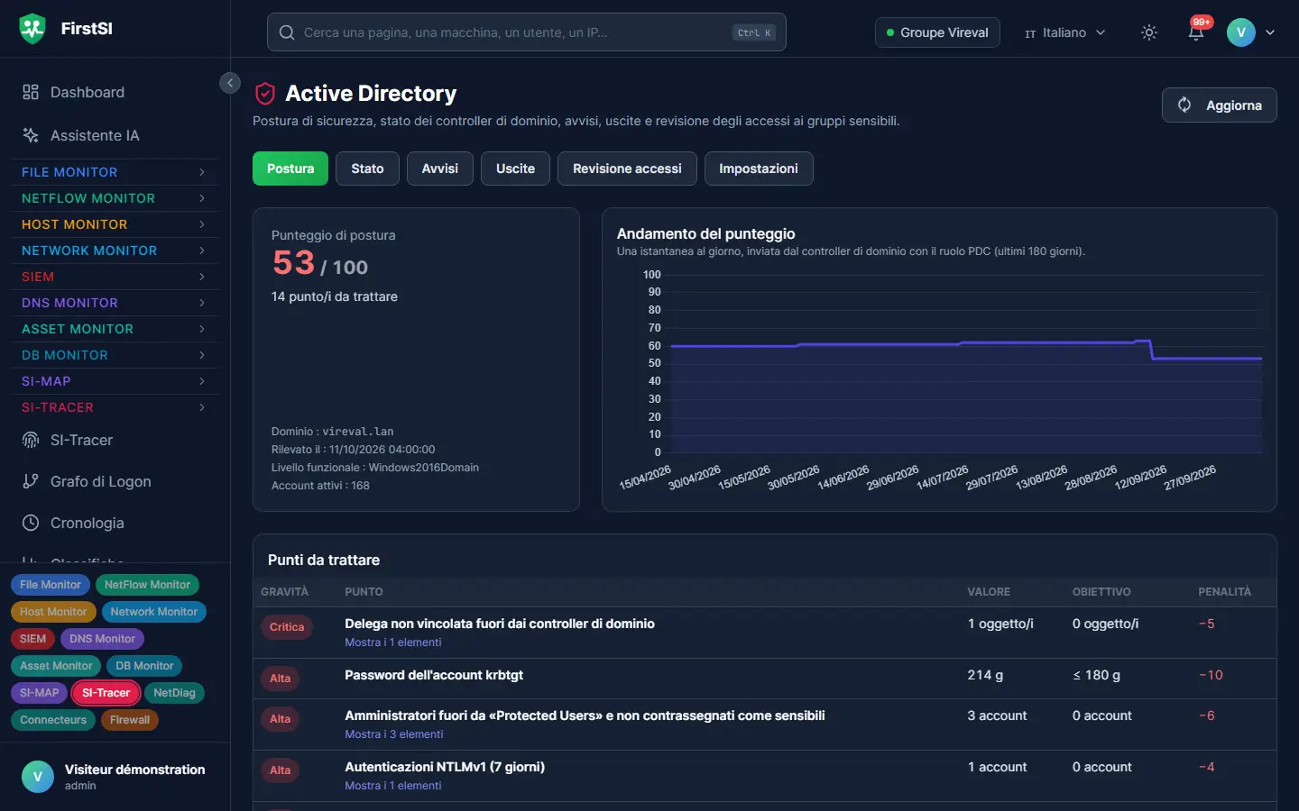
Task: Select the Postura tab
Action: (290, 169)
